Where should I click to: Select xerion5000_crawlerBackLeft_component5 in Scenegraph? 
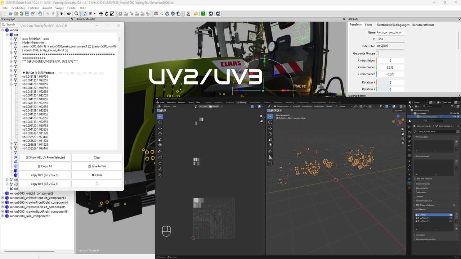click(37, 207)
